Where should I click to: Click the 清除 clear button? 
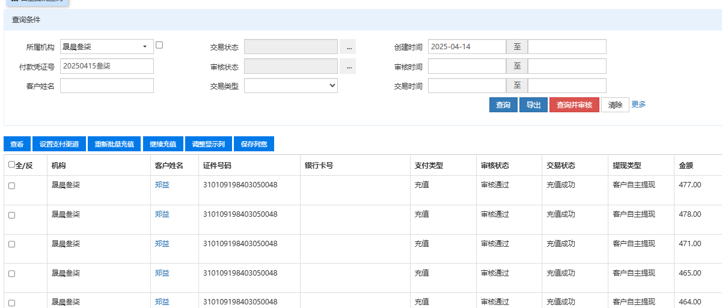coord(615,105)
